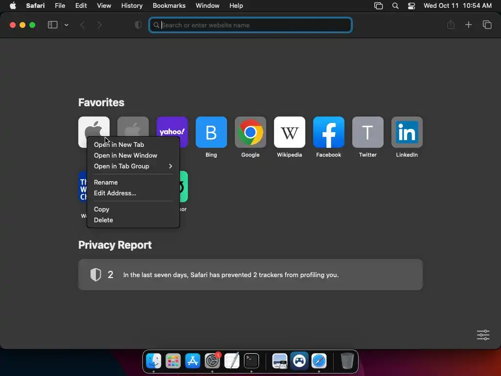Viewport: 501px width, 376px height.
Task: Open the Safari menu
Action: click(x=35, y=5)
